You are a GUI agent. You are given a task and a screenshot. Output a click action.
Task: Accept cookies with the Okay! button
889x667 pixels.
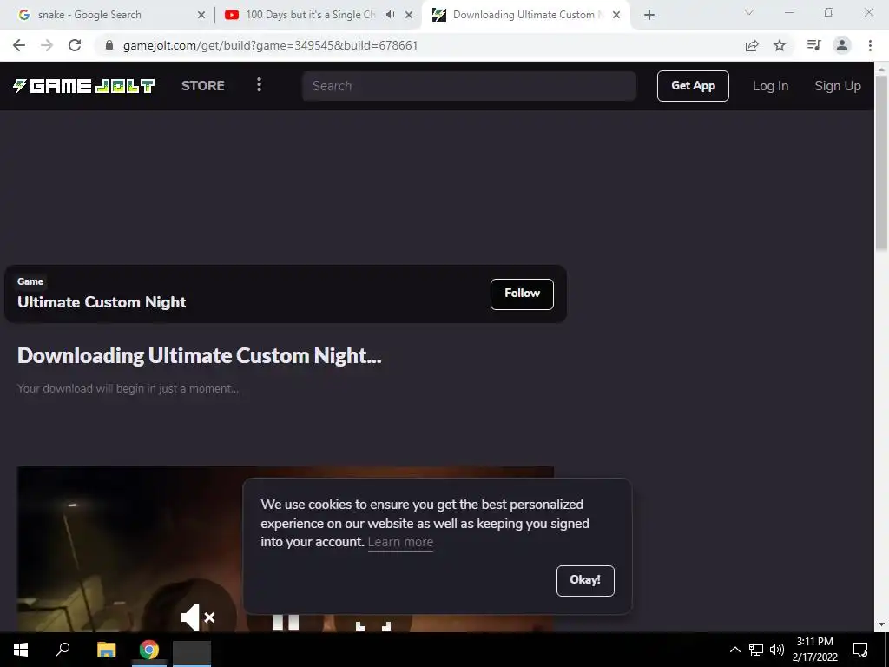pyautogui.click(x=585, y=581)
